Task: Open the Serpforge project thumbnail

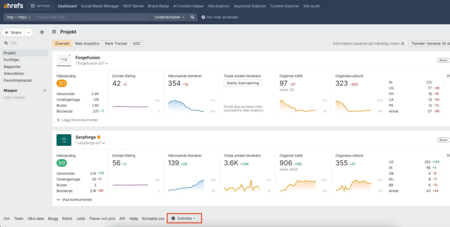Action: click(64, 140)
